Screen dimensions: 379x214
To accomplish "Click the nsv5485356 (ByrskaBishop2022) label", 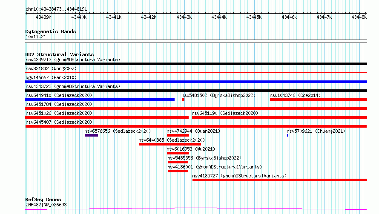I will pos(204,158).
